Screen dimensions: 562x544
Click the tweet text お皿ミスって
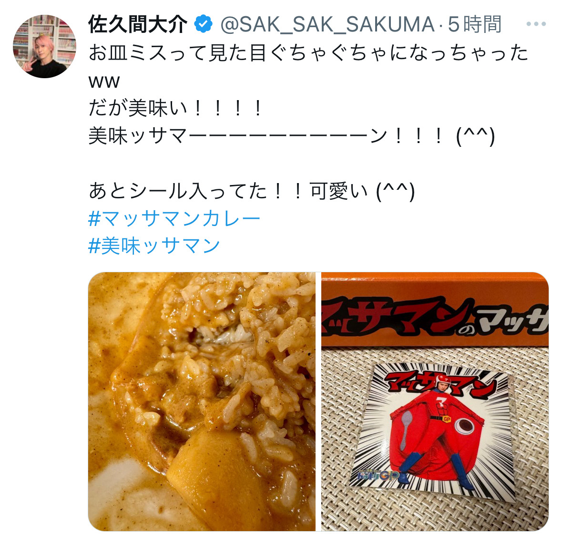308,53
